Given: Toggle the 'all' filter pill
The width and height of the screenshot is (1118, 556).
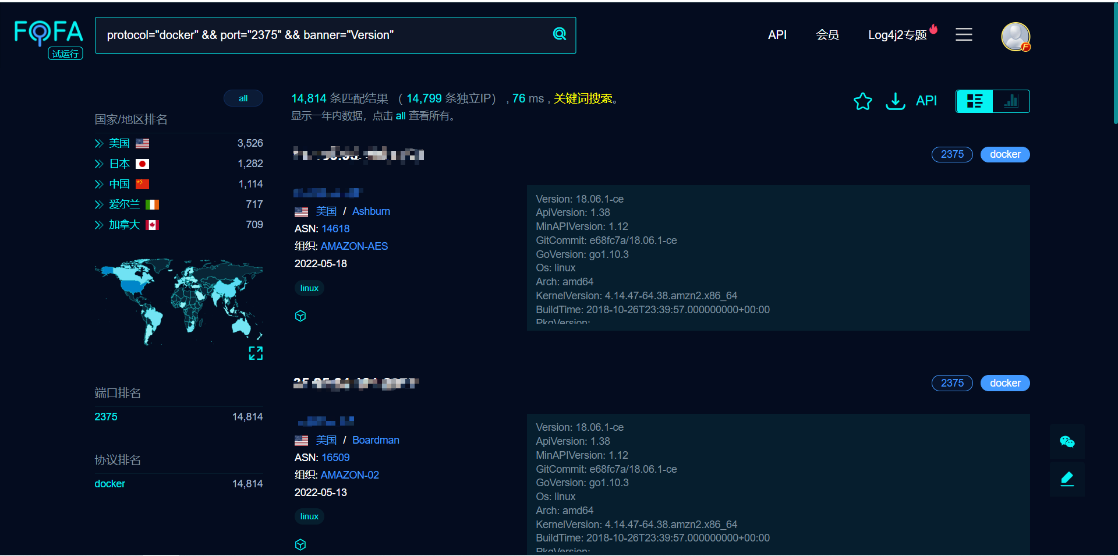Looking at the screenshot, I should click(243, 98).
